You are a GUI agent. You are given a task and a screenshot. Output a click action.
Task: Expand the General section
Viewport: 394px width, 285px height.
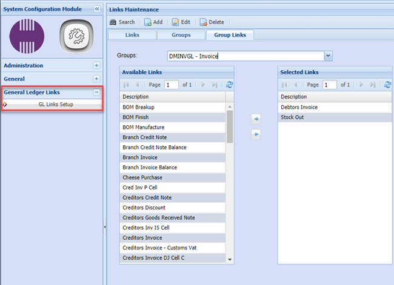coord(96,79)
